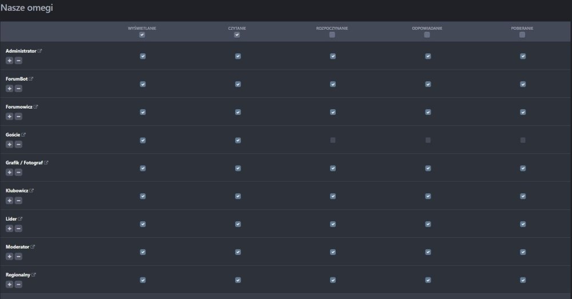This screenshot has height=299, width=572.
Task: Open the Grafik / Fotograf group link
Action: pyautogui.click(x=24, y=163)
